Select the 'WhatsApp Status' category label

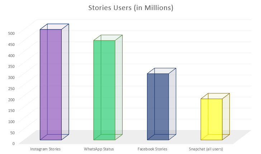99,149
